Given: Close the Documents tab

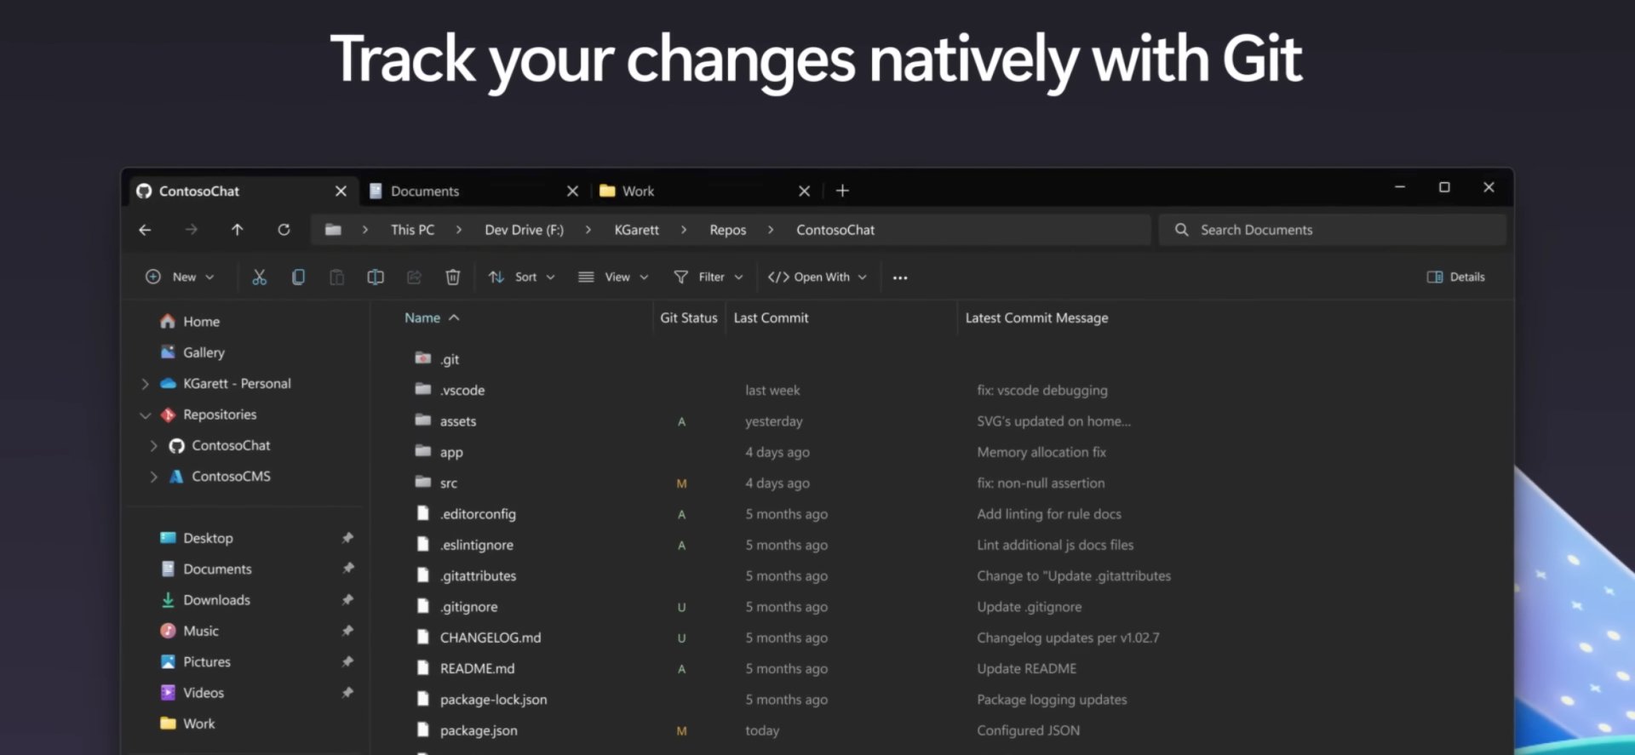Looking at the screenshot, I should pyautogui.click(x=572, y=191).
